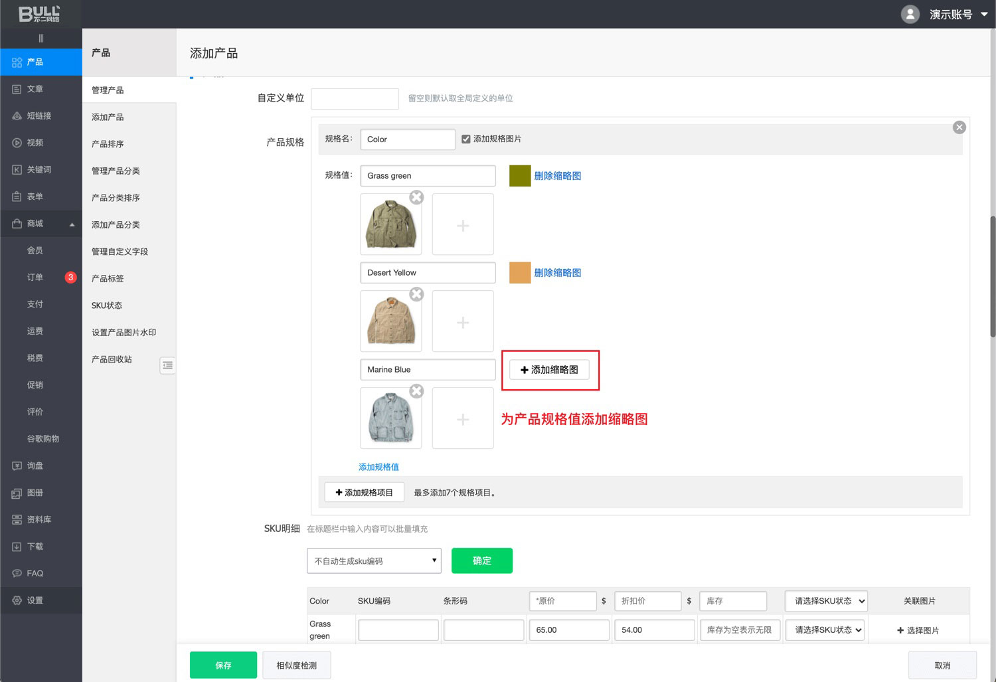Open the FAQ section in sidebar
This screenshot has height=682, width=996.
tap(35, 573)
